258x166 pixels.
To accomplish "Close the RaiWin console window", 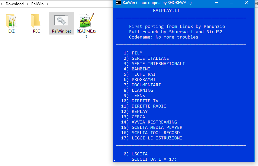I will point(247,3).
